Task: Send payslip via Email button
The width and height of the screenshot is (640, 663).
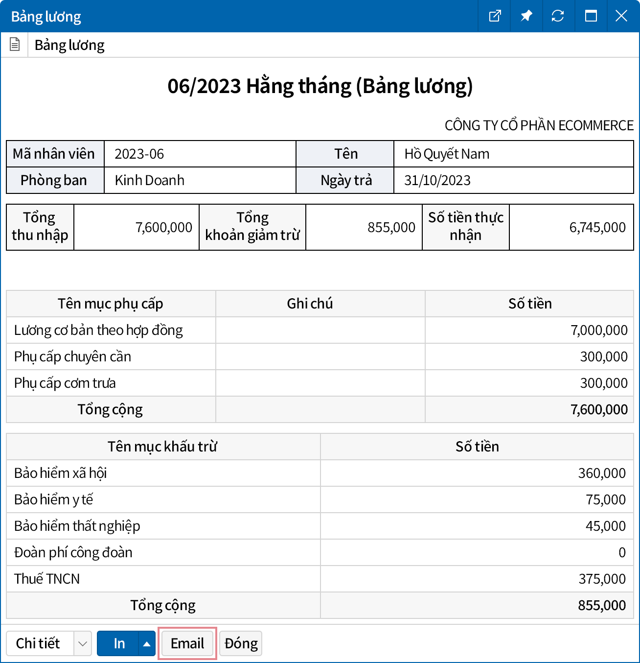Action: click(187, 643)
